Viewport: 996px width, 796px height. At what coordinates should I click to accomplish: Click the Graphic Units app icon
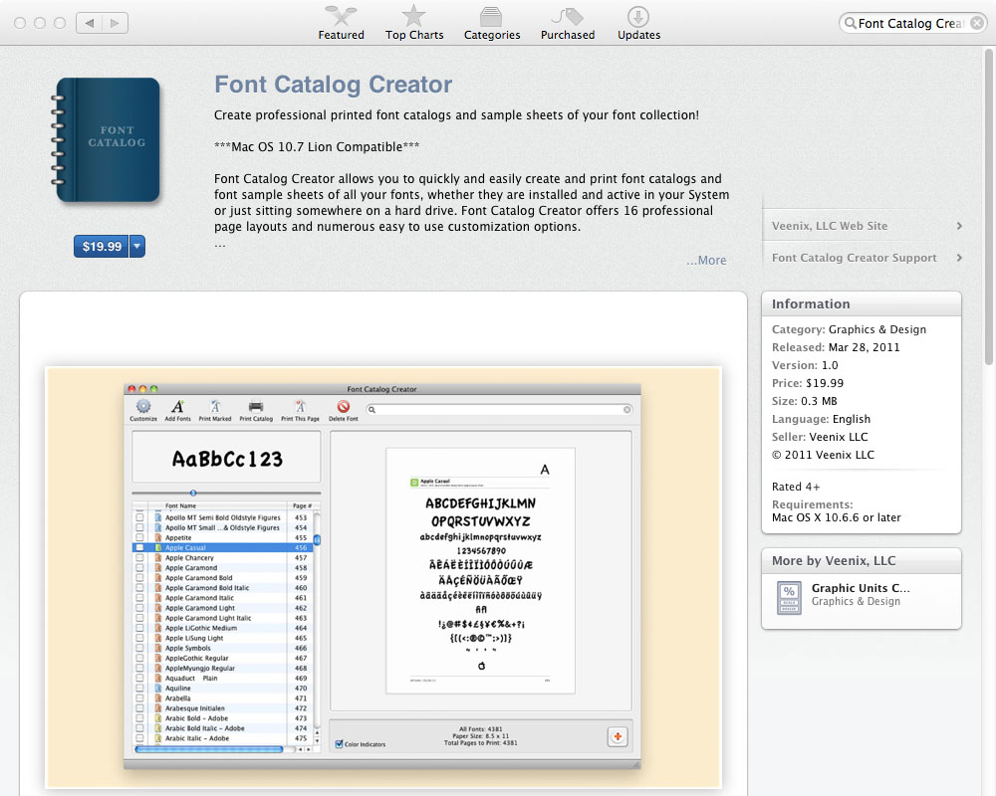(x=789, y=597)
